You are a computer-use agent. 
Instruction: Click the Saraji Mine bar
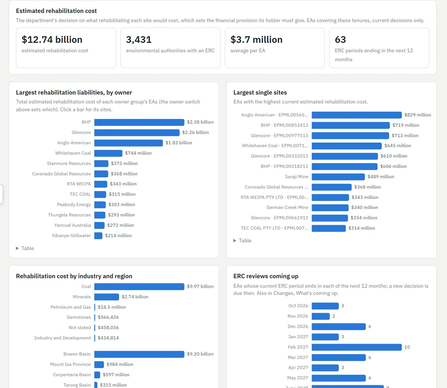coord(338,177)
